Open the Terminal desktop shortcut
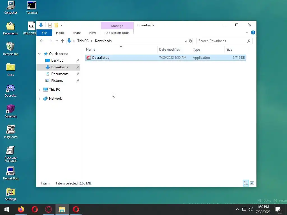This screenshot has height=215, width=287. tap(31, 8)
